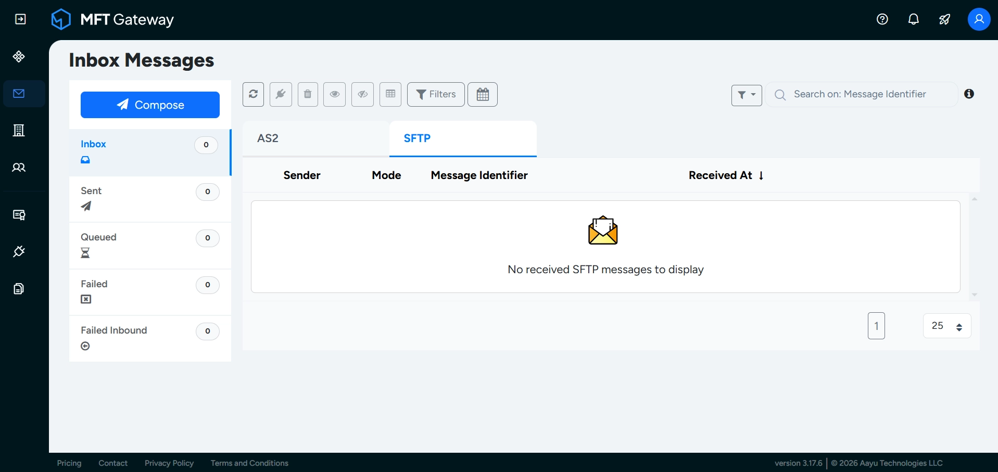Viewport: 998px width, 472px height.
Task: Open the certificates icon in sidebar
Action: pyautogui.click(x=19, y=215)
